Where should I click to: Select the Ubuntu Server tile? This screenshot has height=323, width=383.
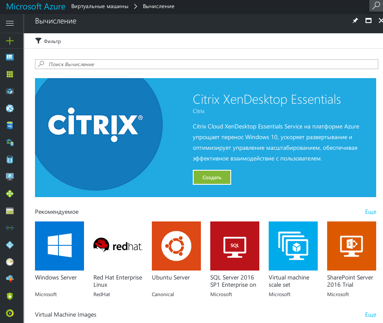click(x=176, y=246)
